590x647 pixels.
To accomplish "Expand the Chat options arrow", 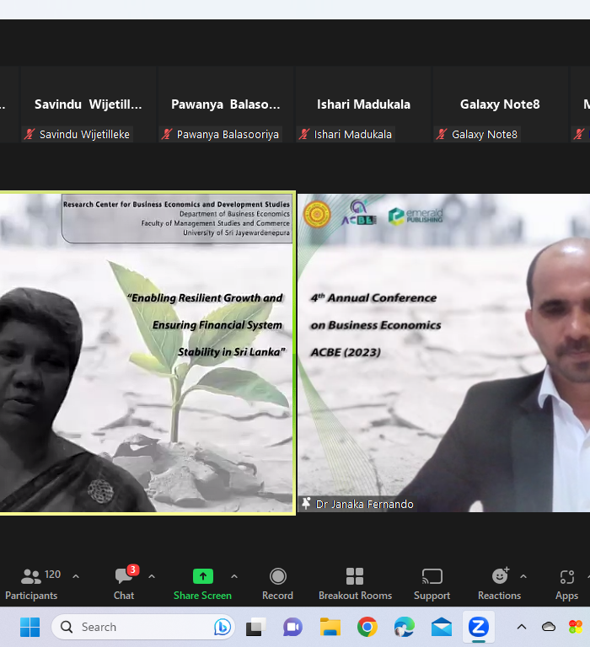I will 152,576.
